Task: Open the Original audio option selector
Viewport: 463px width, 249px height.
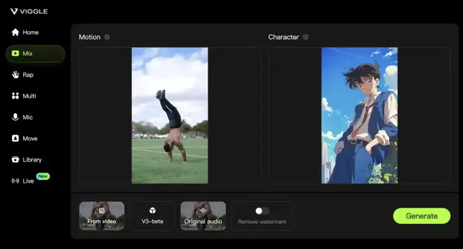Action: pos(203,216)
